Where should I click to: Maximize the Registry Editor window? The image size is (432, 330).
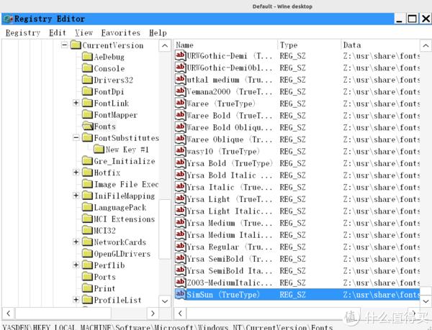pos(413,19)
